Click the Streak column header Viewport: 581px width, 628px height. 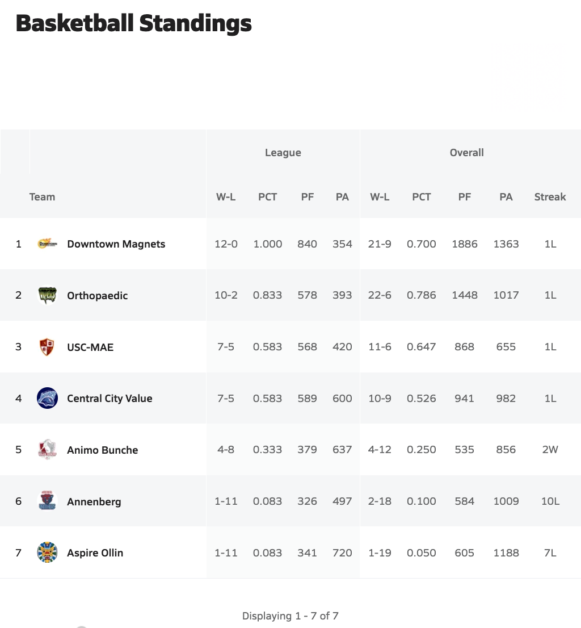pyautogui.click(x=550, y=197)
